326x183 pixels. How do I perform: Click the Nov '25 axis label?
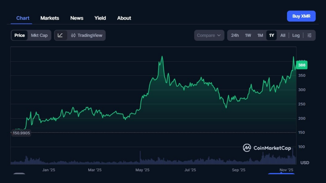coord(286,170)
